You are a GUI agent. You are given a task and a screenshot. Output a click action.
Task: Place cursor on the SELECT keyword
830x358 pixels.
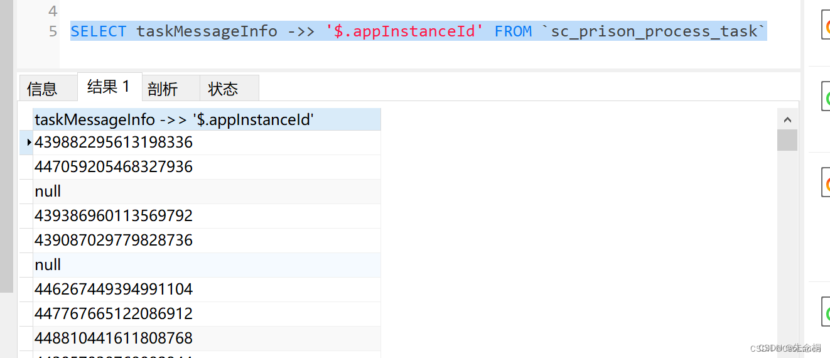[99, 31]
